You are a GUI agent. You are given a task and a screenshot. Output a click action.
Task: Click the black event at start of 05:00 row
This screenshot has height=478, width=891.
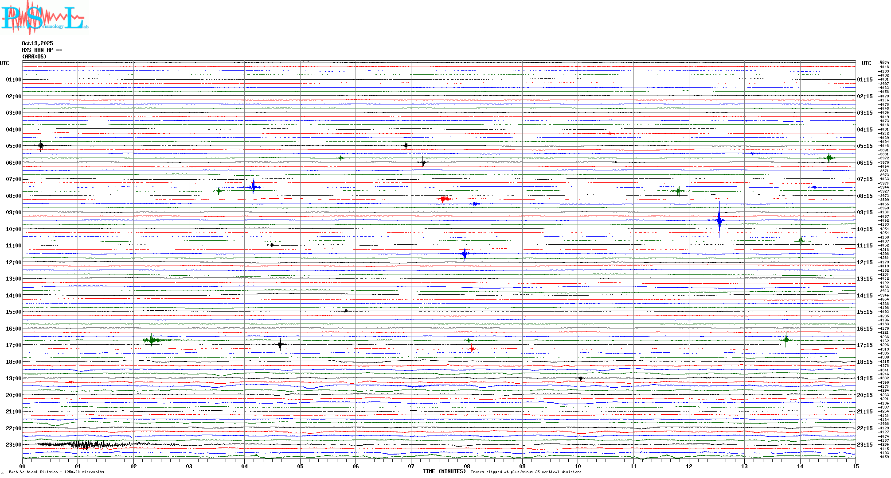click(41, 145)
